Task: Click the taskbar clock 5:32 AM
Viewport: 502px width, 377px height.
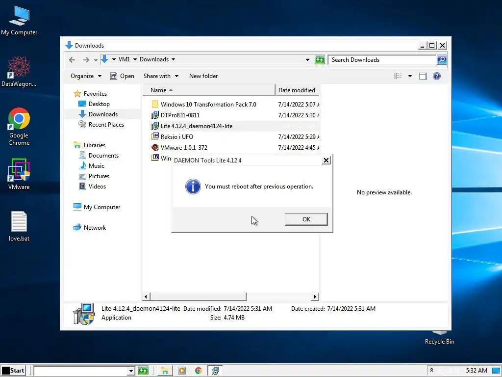Action: pos(477,371)
